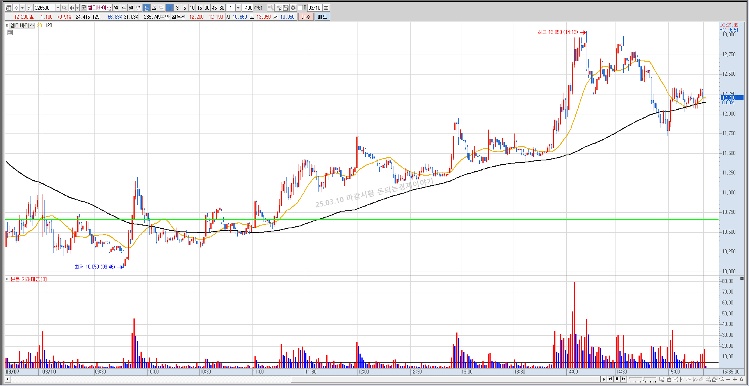Viewport: 749px width, 386px height.
Task: Collapse the volume panel with its corner button
Action: coord(742,279)
